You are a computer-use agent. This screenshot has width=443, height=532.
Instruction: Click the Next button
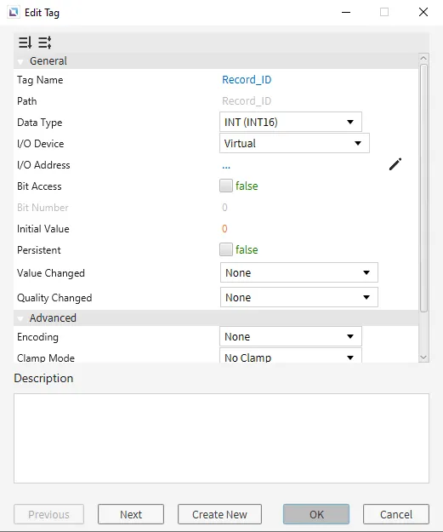(131, 514)
